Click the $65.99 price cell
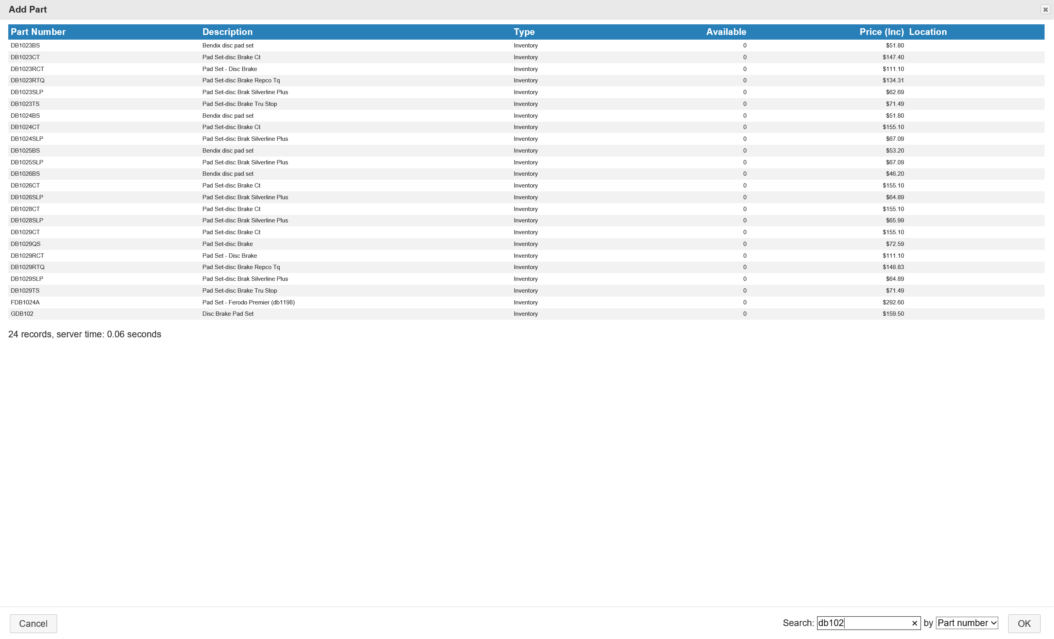This screenshot has width=1054, height=639. (x=895, y=220)
